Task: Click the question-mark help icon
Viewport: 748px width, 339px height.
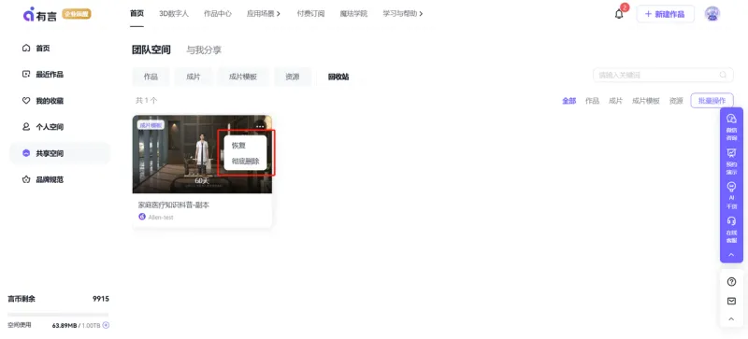Action: coord(731,282)
